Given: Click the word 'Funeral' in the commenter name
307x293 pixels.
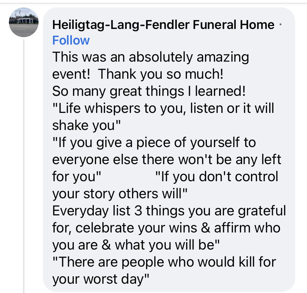Looking at the screenshot, I should click(215, 25).
